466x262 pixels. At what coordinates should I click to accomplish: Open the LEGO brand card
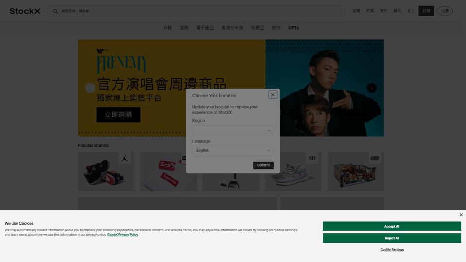point(356,171)
